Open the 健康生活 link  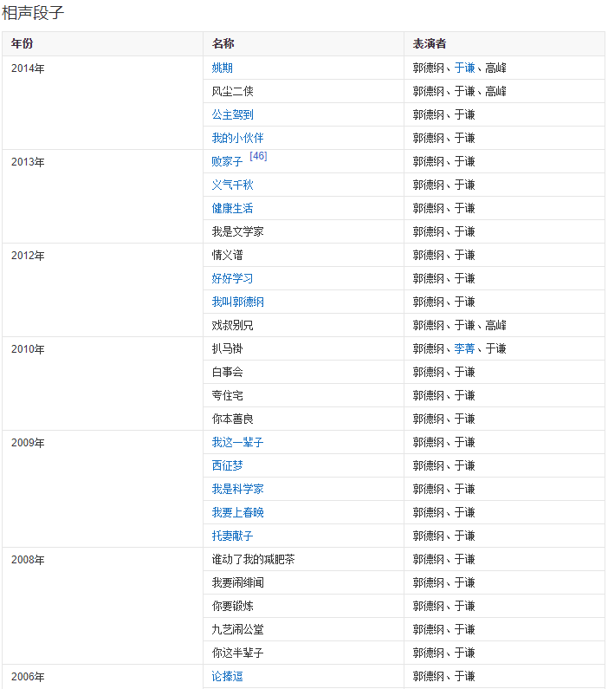point(232,208)
